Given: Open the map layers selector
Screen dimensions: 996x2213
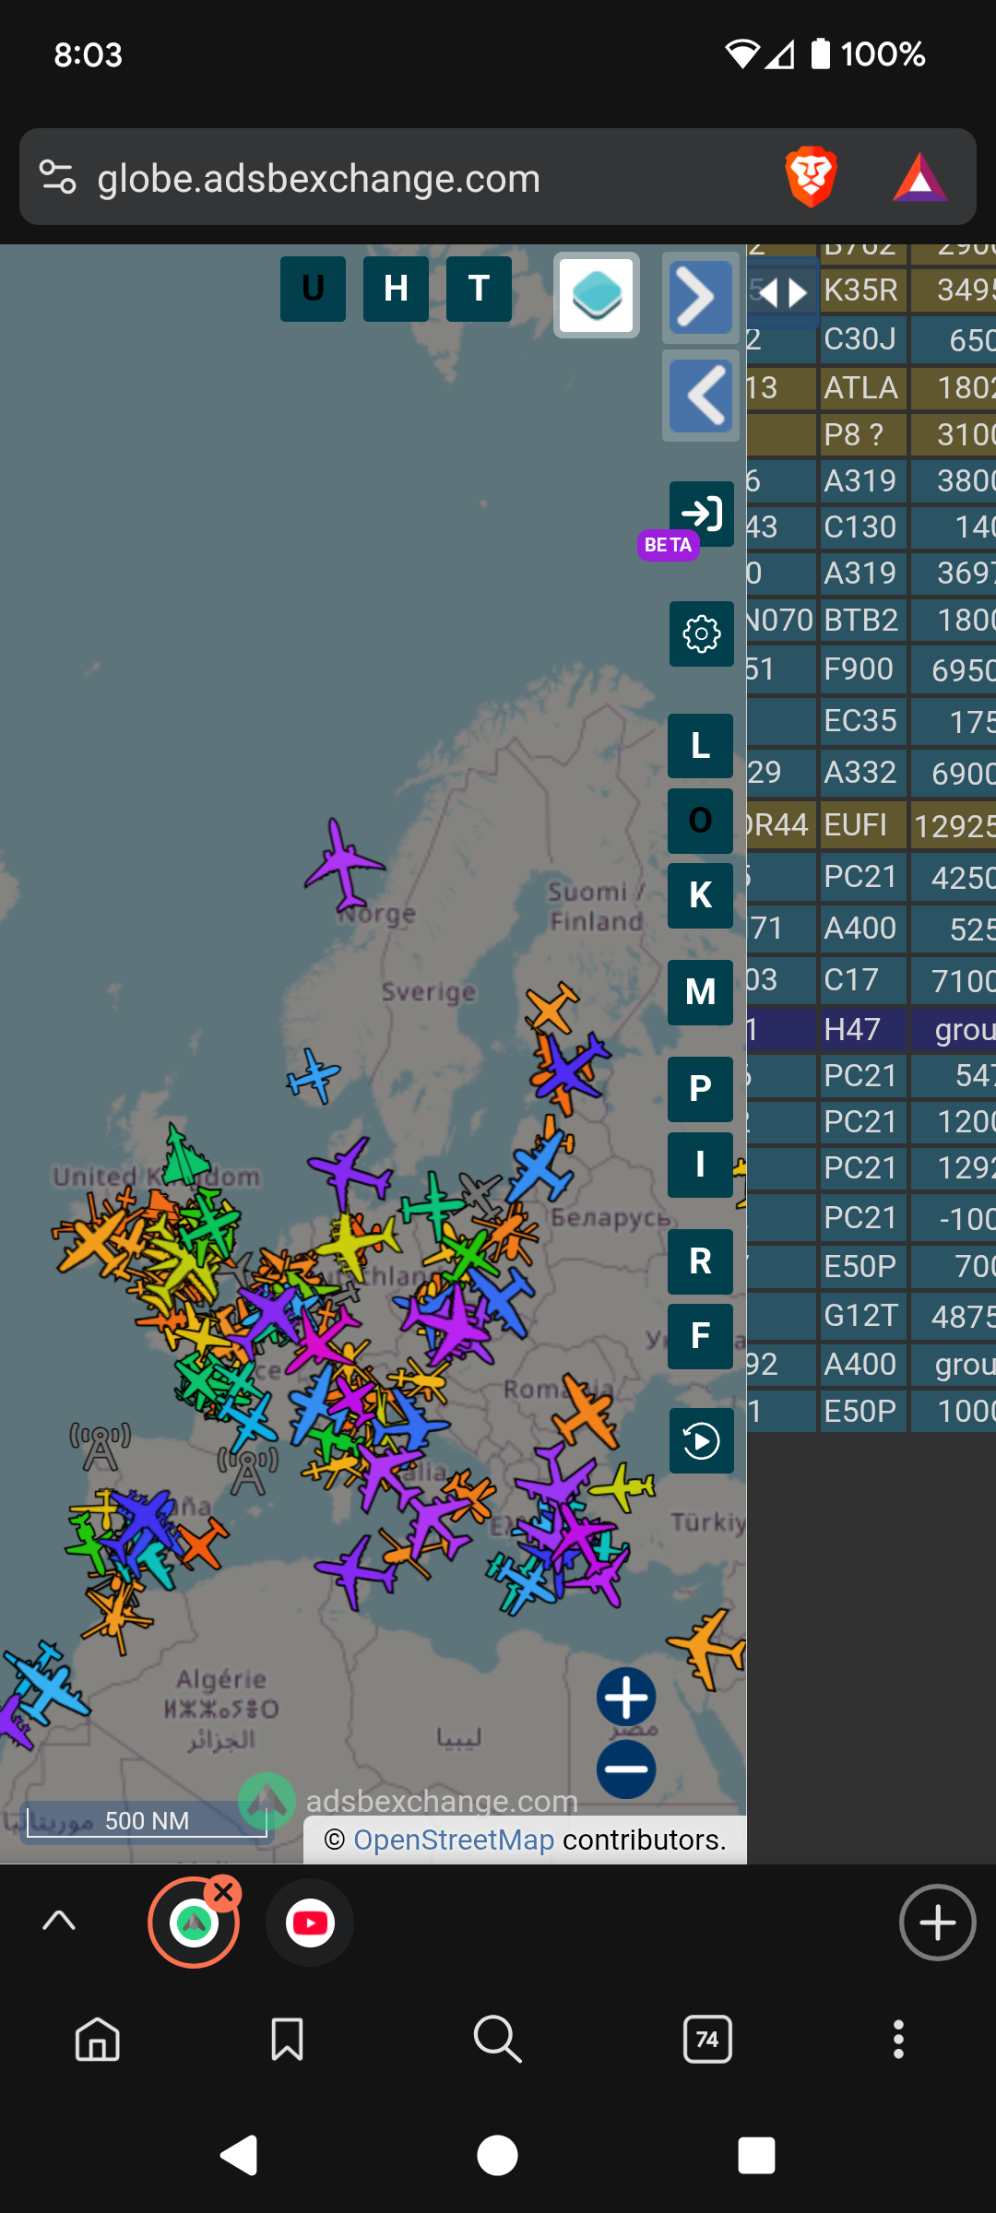Looking at the screenshot, I should [597, 295].
